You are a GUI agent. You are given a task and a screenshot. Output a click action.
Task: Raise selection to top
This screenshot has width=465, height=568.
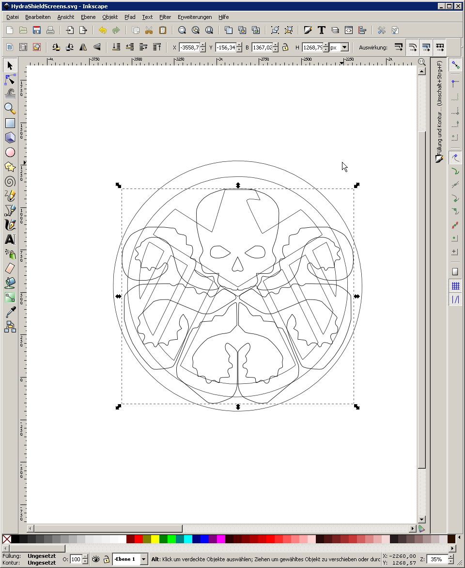click(157, 47)
